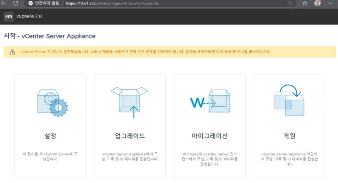Click the Setup gears box icon
This screenshot has height=183, width=338.
tap(52, 103)
